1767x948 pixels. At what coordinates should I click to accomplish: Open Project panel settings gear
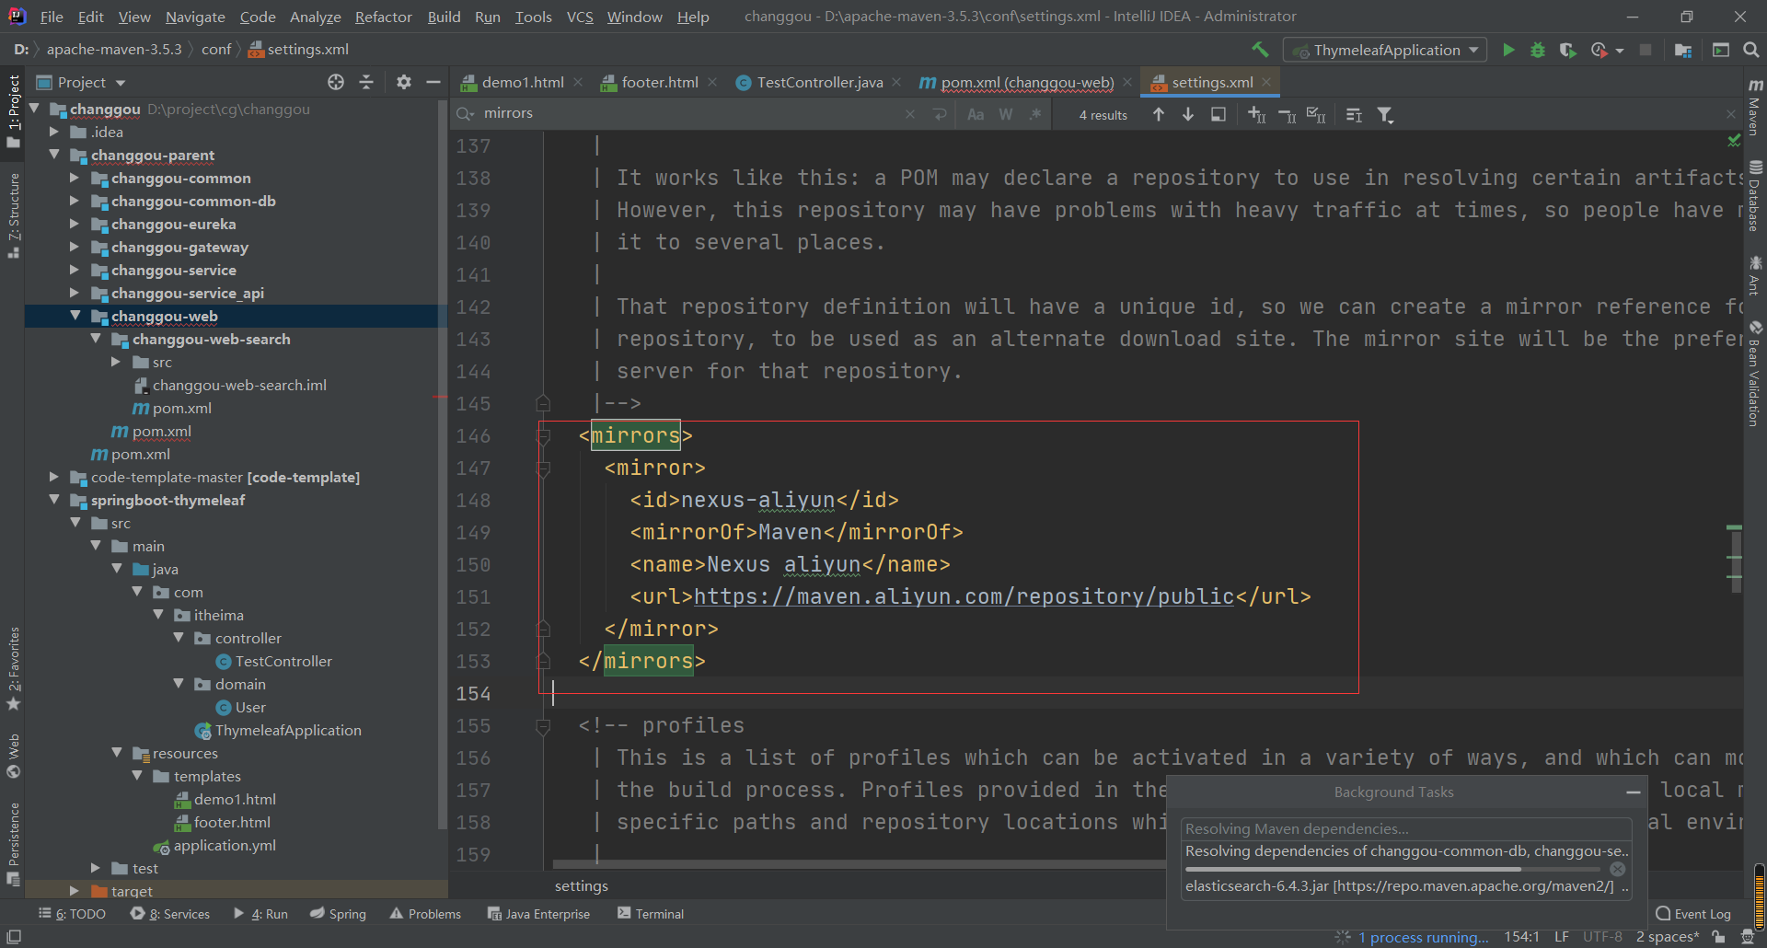coord(403,82)
